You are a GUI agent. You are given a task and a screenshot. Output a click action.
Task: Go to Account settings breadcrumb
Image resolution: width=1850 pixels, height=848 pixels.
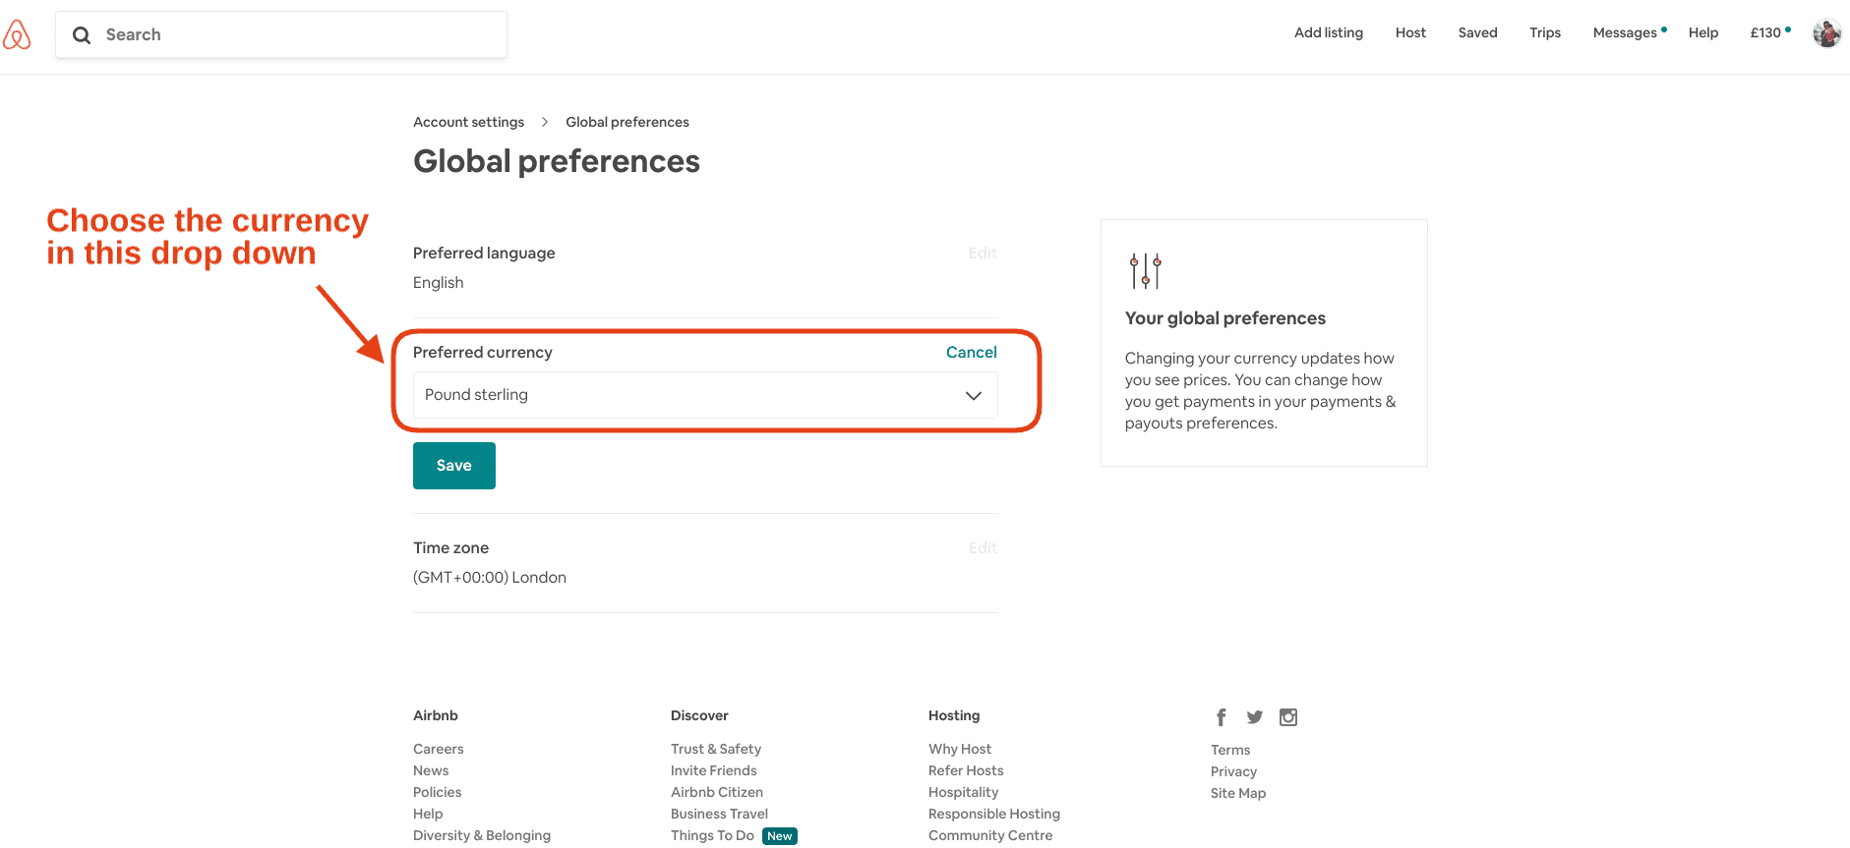click(468, 122)
